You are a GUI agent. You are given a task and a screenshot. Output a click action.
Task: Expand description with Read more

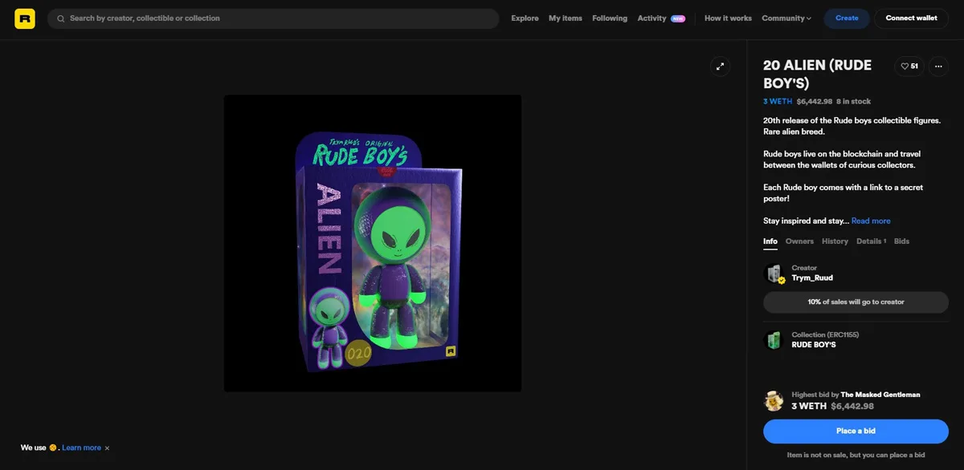click(x=871, y=221)
